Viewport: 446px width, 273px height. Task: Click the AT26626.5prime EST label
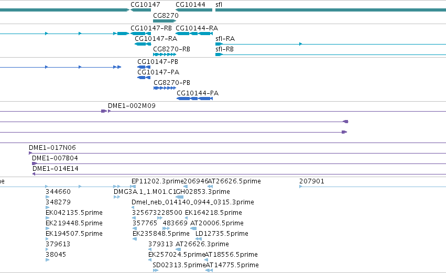coord(234,181)
